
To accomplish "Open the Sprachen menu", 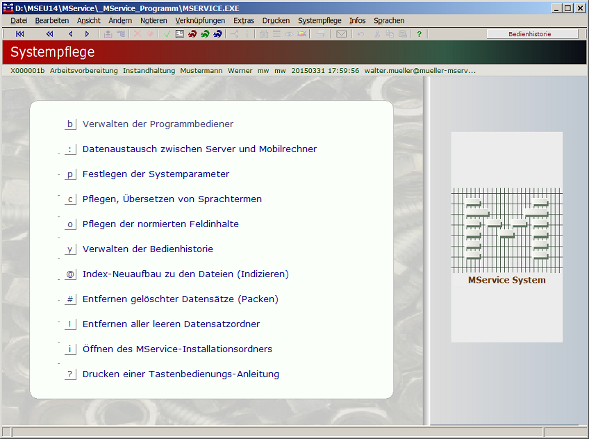I will coord(389,21).
